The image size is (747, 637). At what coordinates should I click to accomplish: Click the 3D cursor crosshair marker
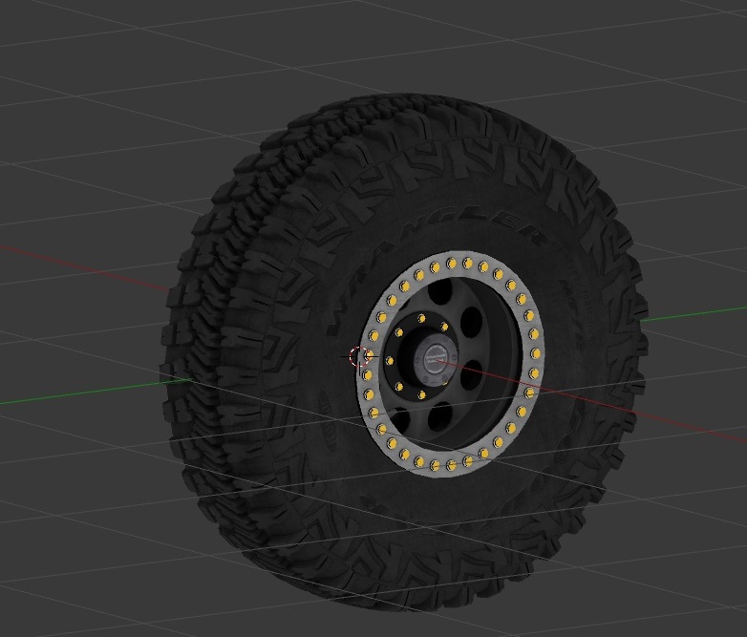pos(359,356)
